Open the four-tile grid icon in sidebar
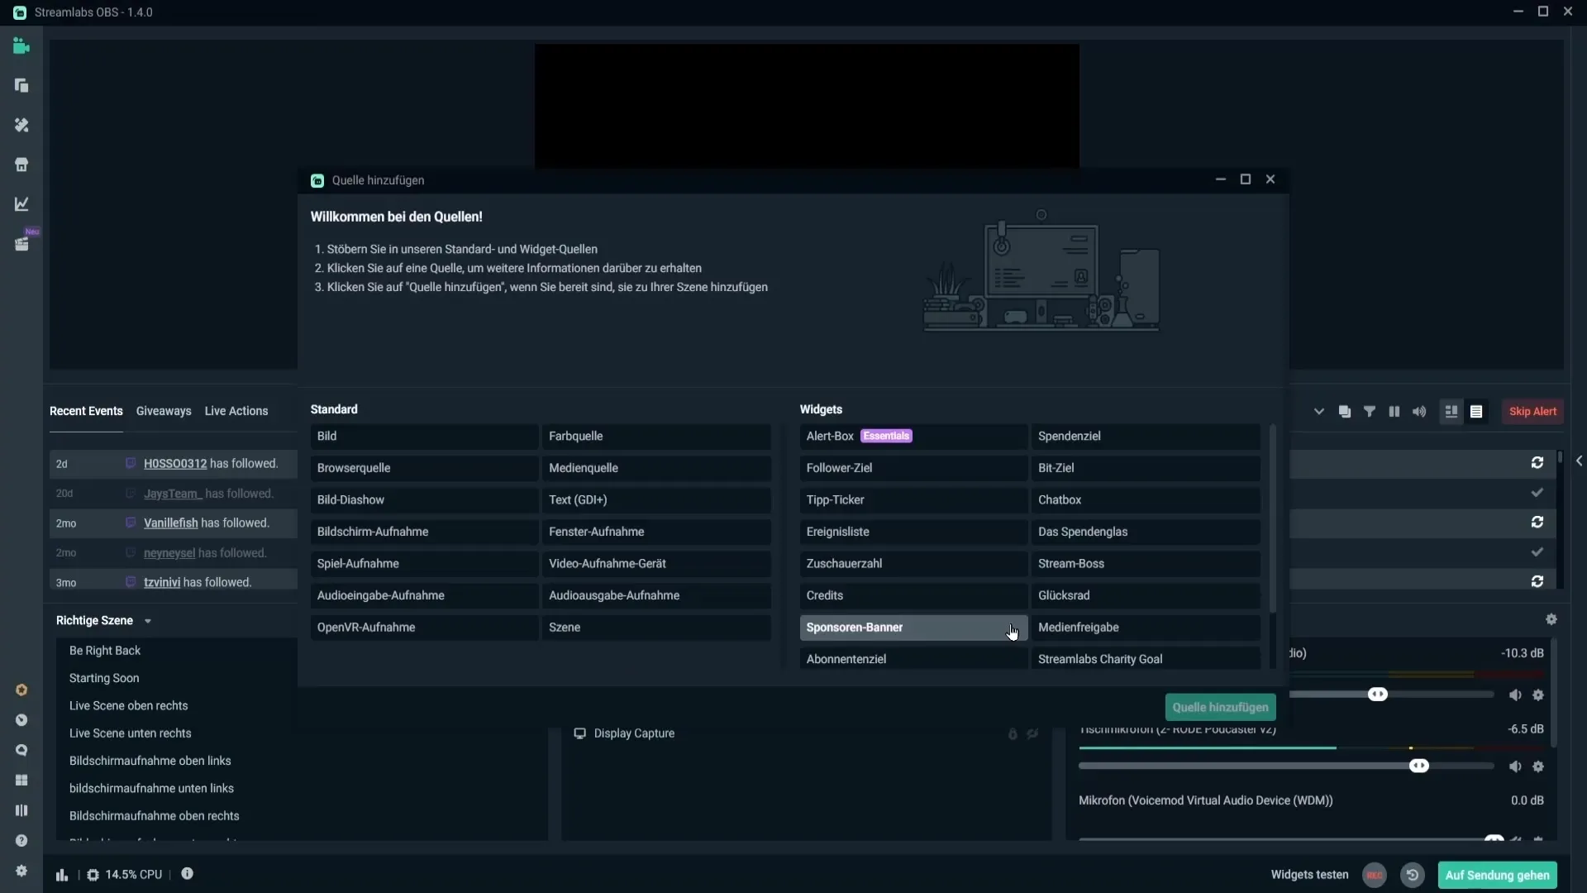 21,780
